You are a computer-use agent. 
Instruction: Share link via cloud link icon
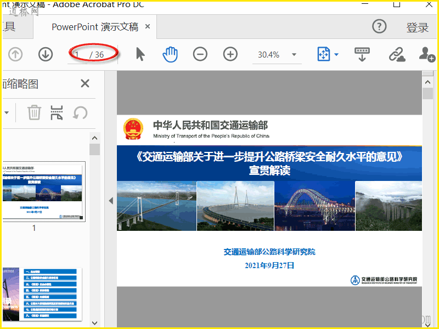click(x=397, y=54)
